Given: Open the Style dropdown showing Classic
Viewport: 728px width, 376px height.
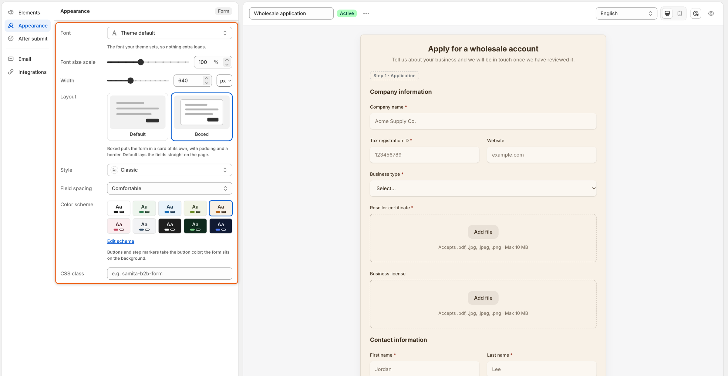Looking at the screenshot, I should point(170,170).
